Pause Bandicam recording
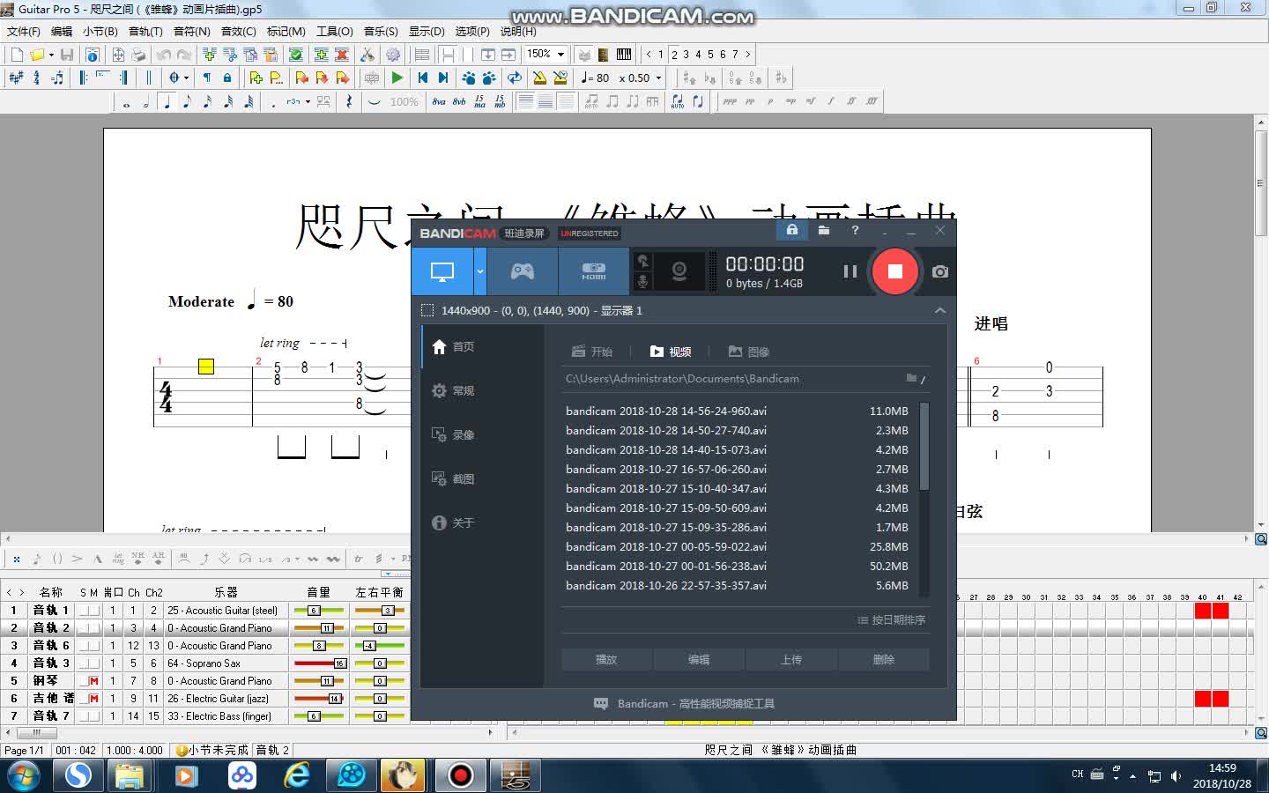1269x793 pixels. click(850, 271)
